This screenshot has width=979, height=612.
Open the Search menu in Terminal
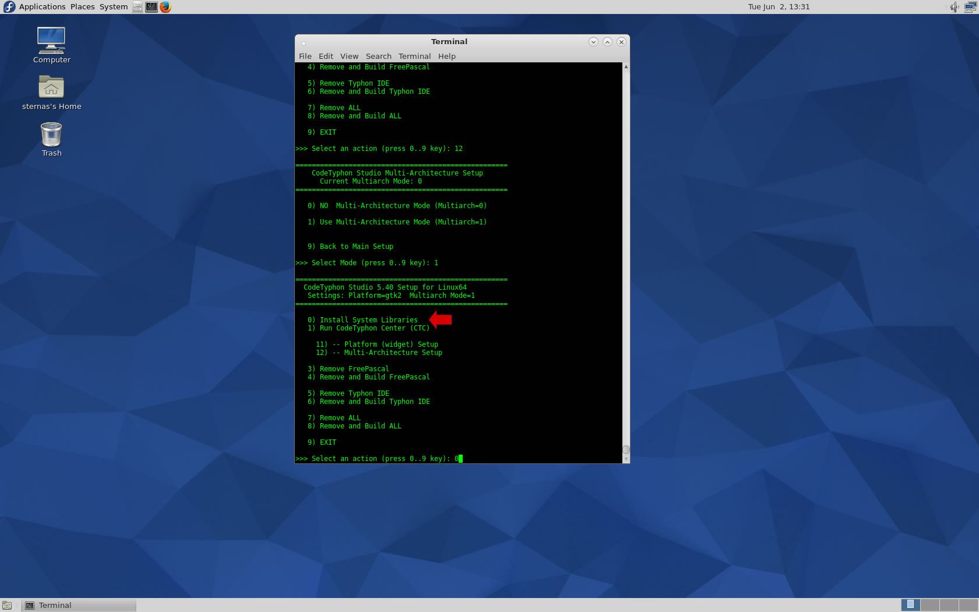coord(378,56)
